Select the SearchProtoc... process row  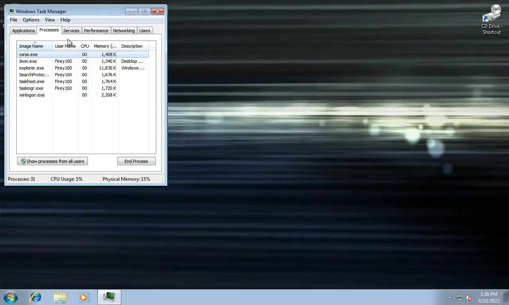point(83,75)
